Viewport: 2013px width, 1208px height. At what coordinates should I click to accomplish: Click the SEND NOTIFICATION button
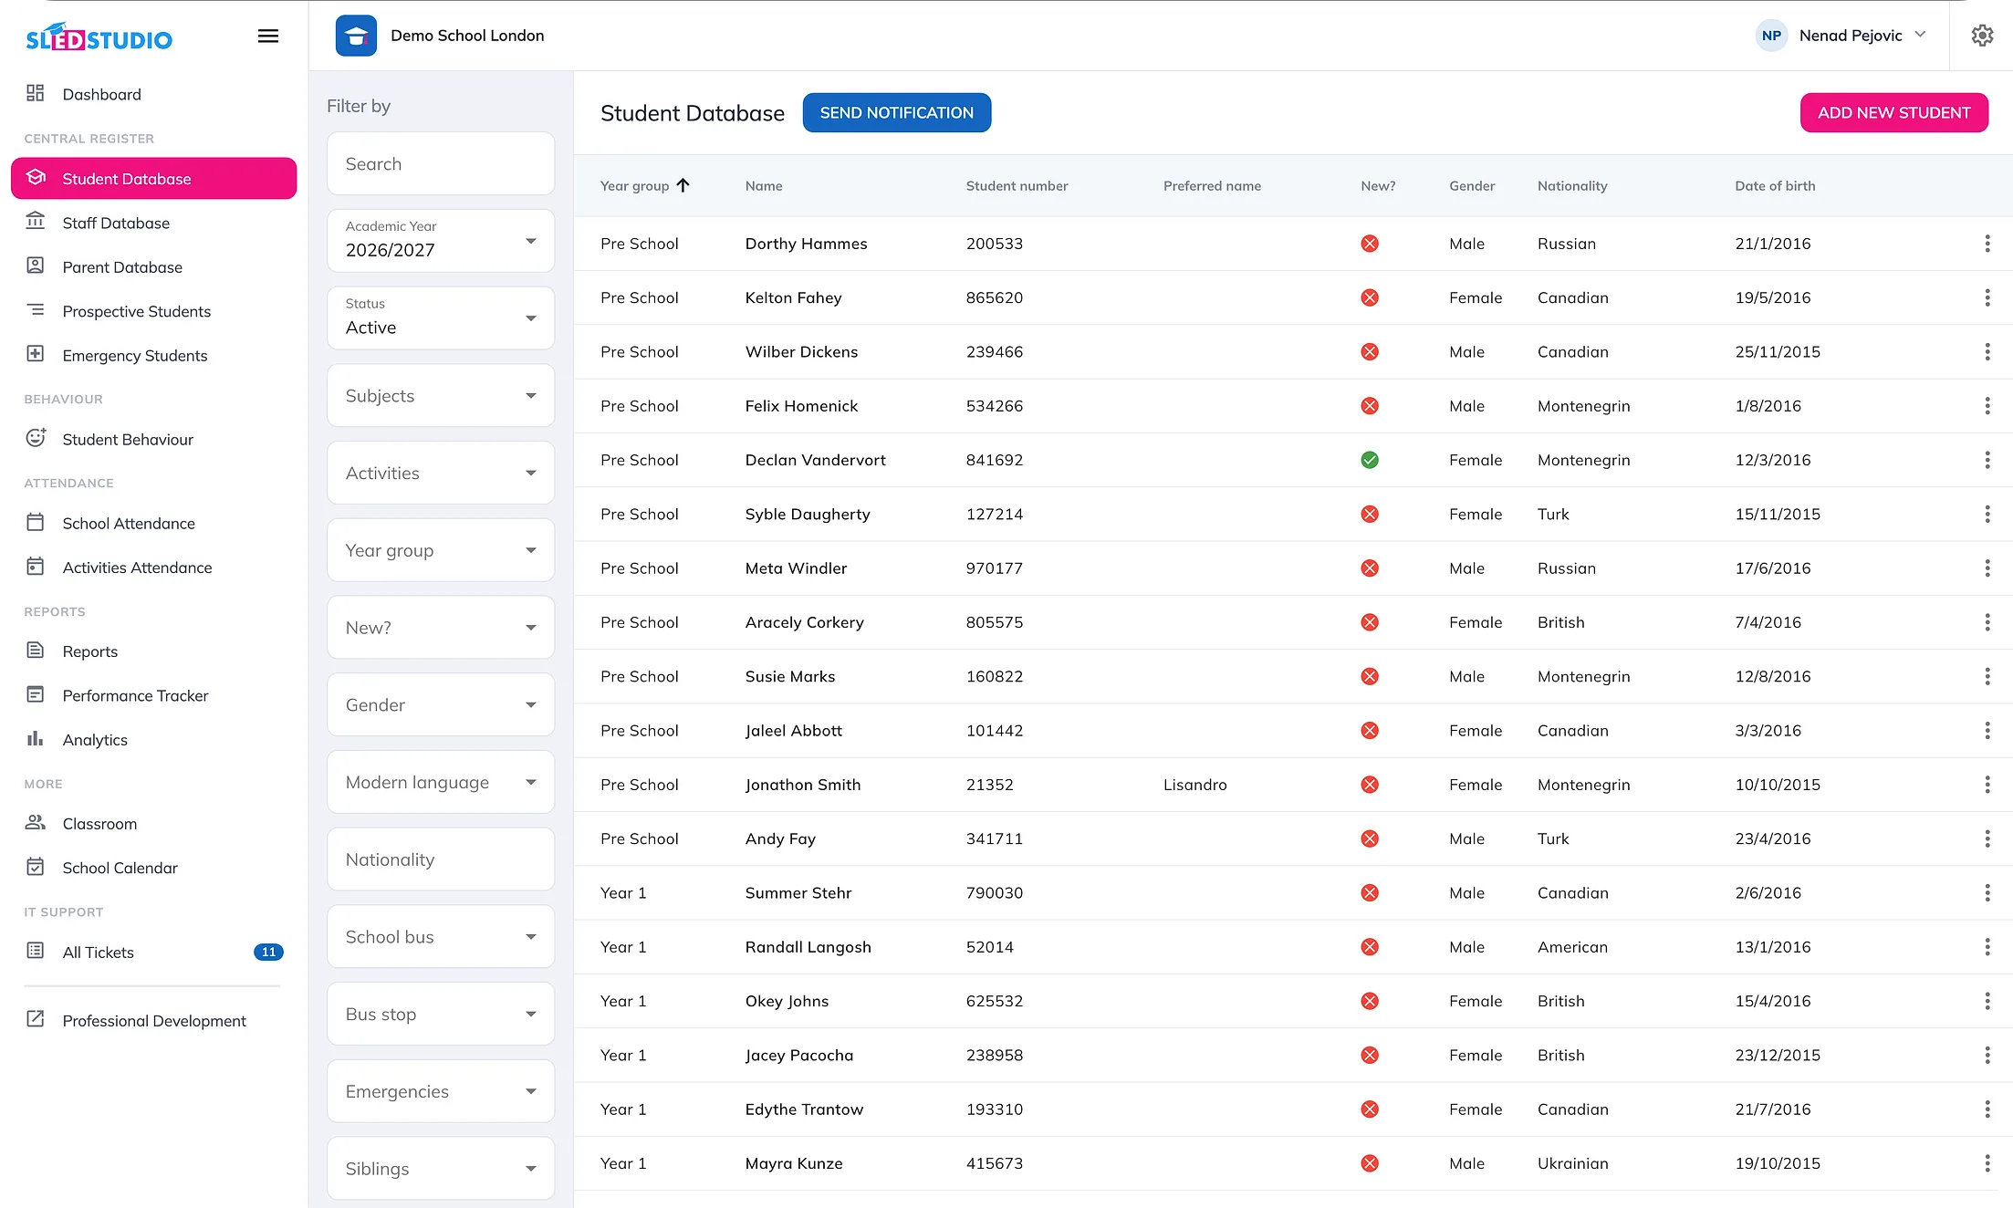896,112
